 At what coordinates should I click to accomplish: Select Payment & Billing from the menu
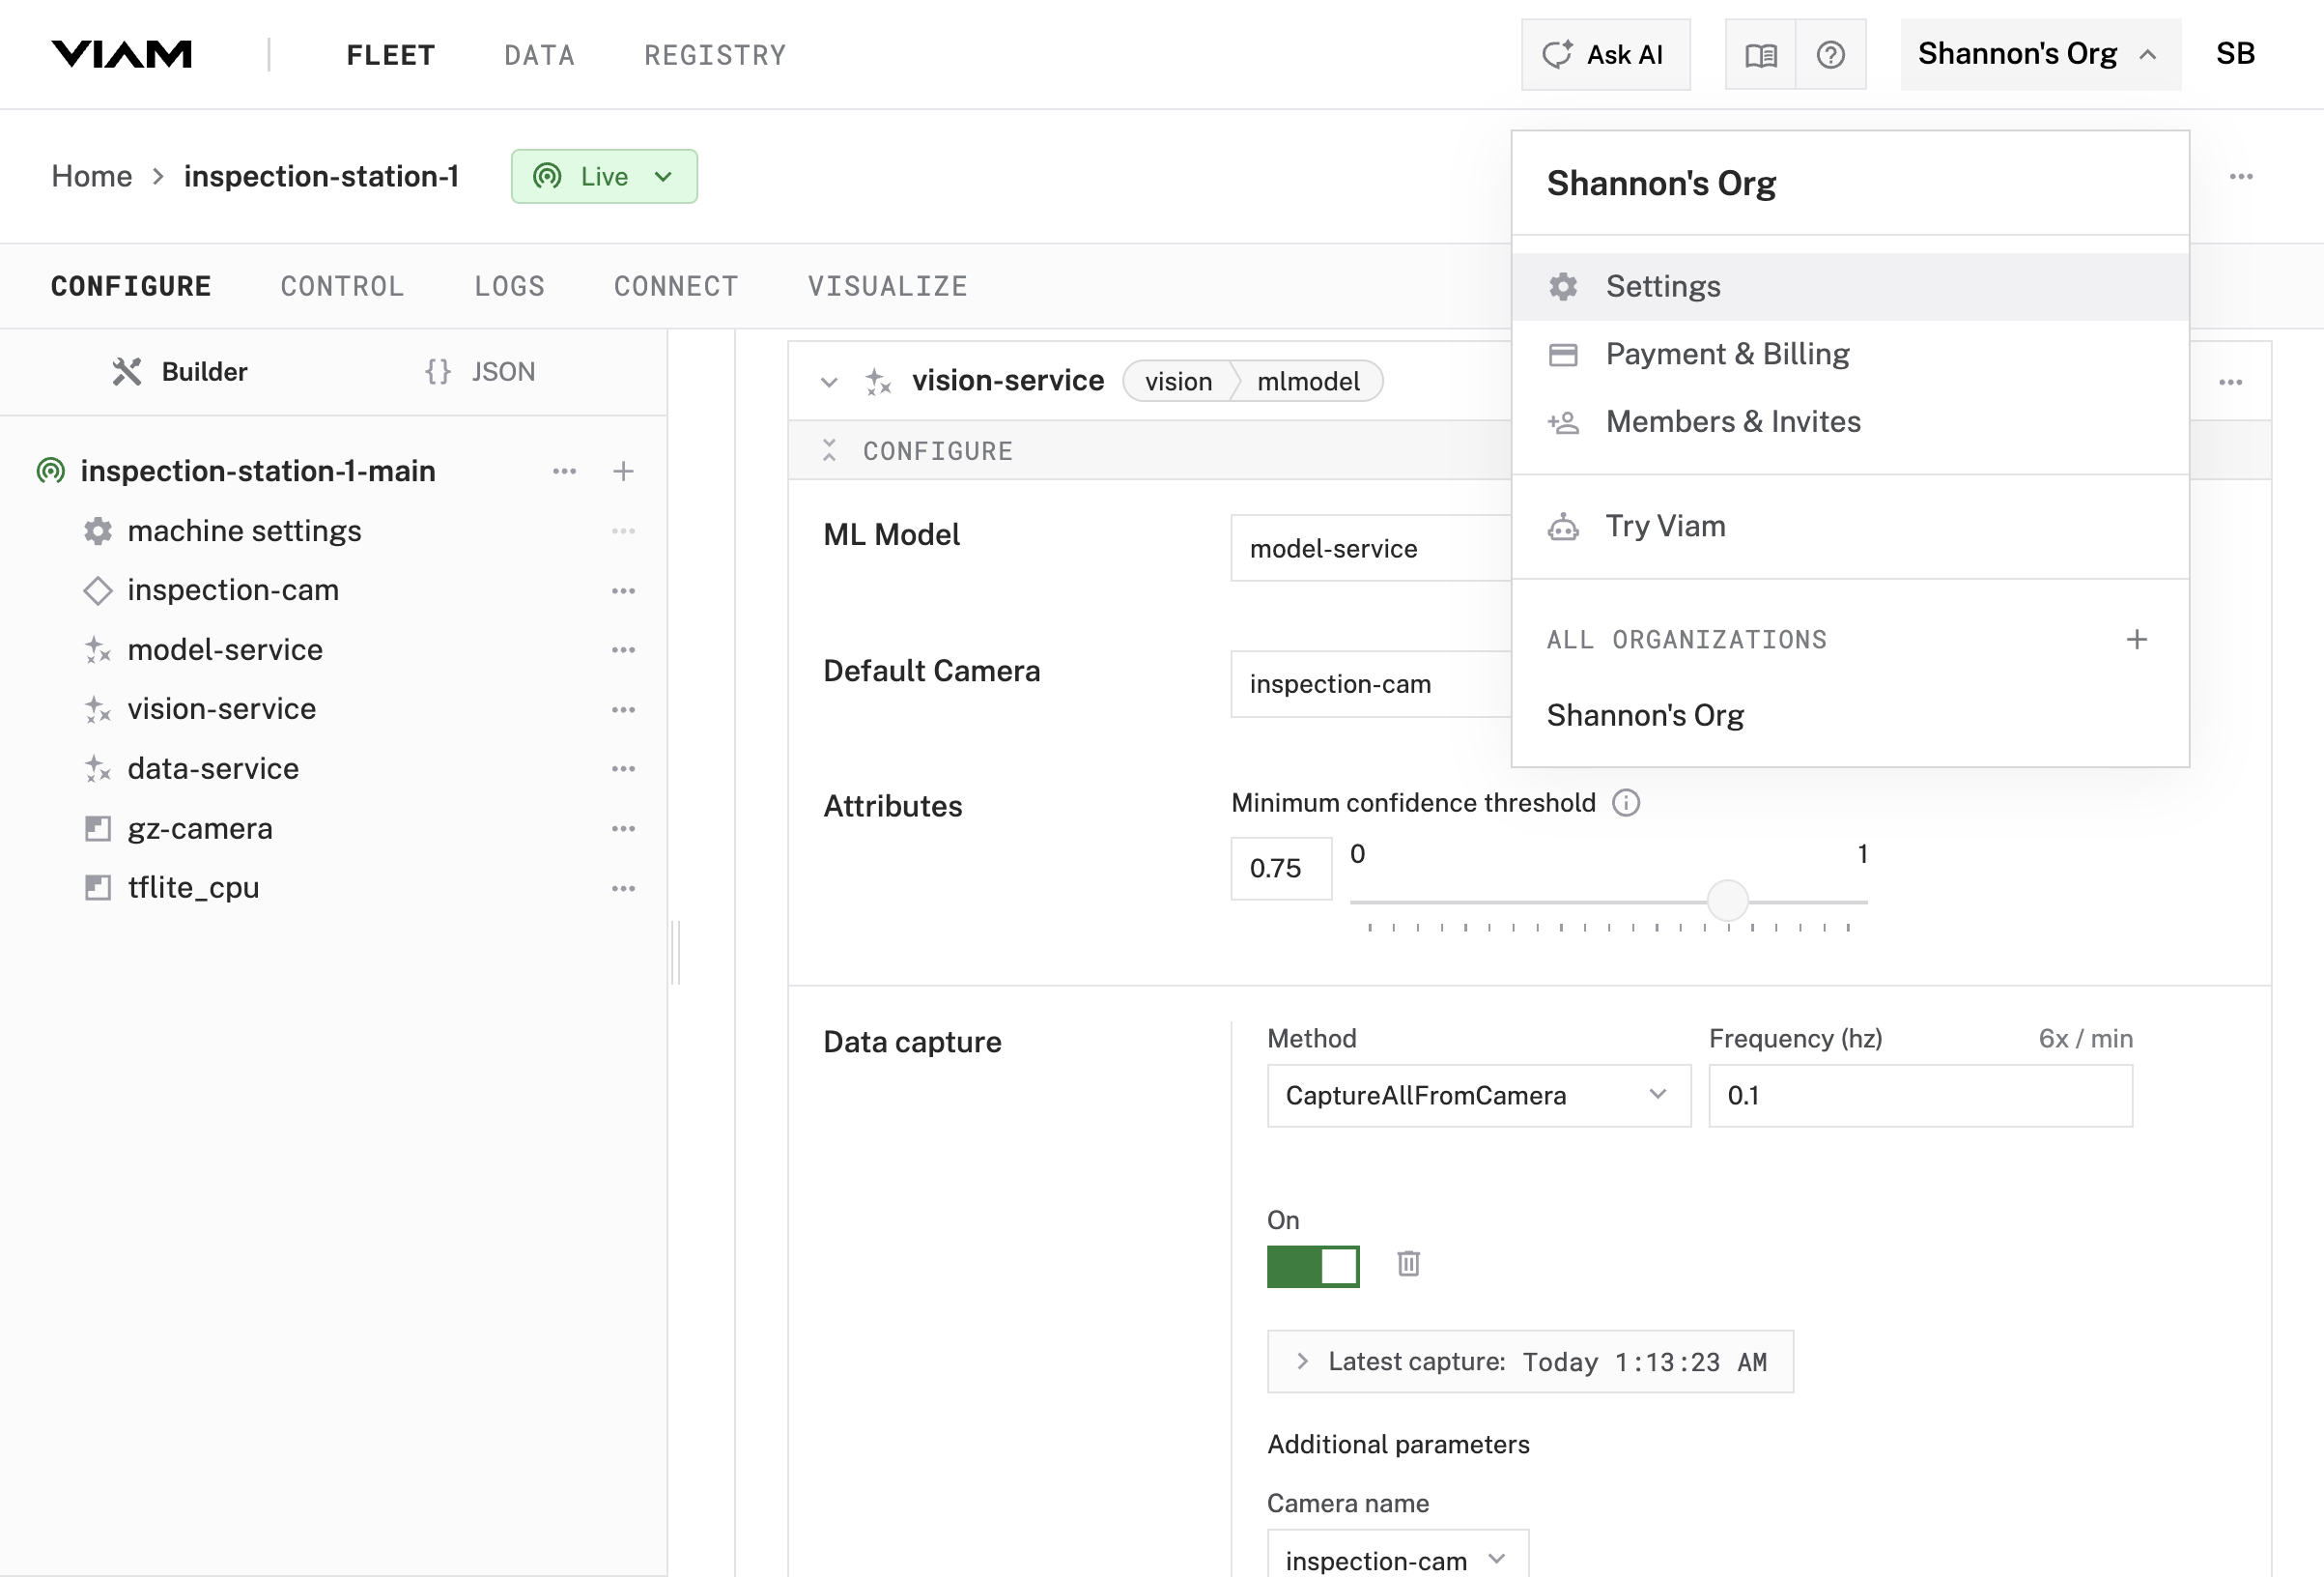coord(1727,354)
